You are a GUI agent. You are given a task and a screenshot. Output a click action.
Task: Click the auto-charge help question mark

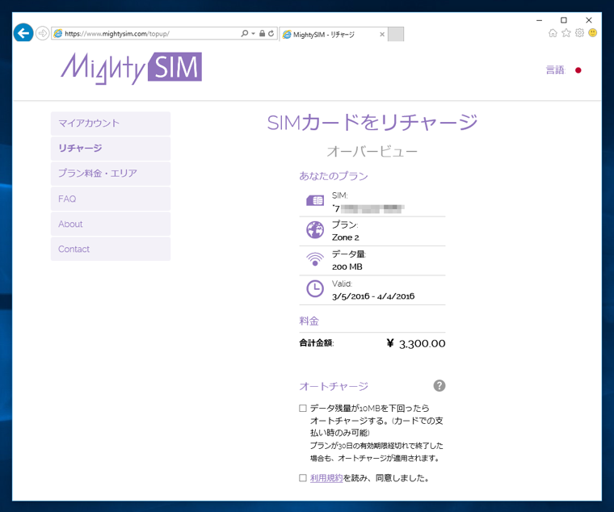click(x=439, y=385)
